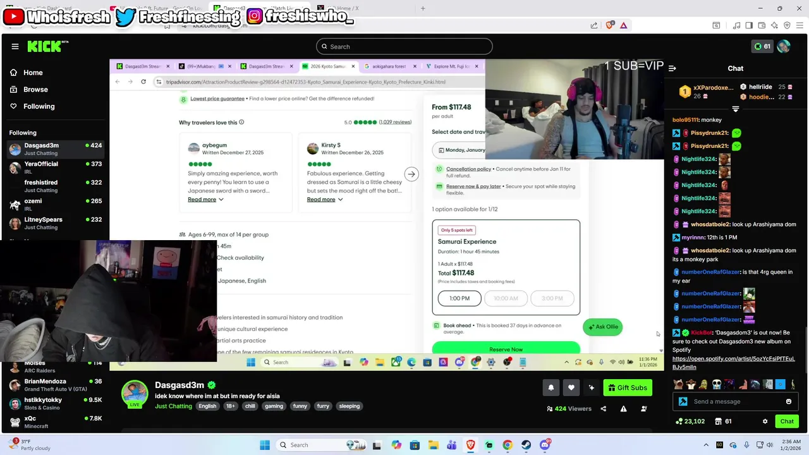The image size is (809, 455).
Task: Click the Reserve Now button on the stream
Action: click(x=506, y=349)
